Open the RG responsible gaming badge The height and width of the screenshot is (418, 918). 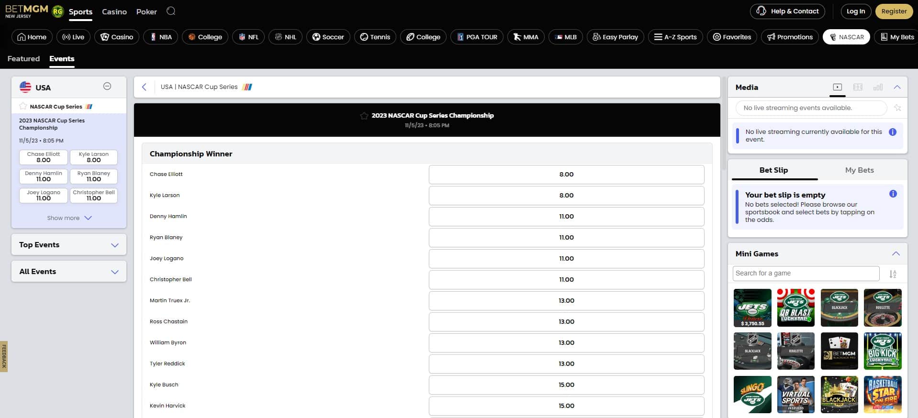click(x=58, y=11)
